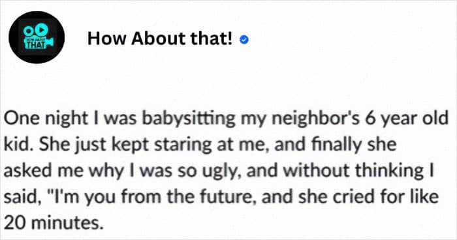This screenshot has width=457, height=240.
Task: Click the "THAT" text inside the logo
Action: point(35,45)
